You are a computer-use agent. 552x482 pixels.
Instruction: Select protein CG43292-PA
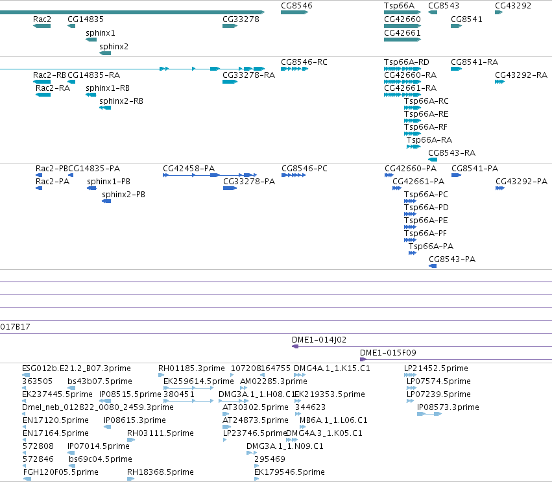pyautogui.click(x=500, y=188)
